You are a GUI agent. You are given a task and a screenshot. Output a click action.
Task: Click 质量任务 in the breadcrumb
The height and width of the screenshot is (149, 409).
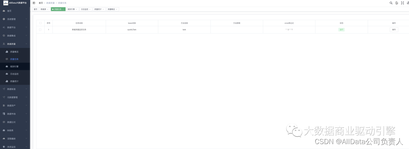[62, 3]
